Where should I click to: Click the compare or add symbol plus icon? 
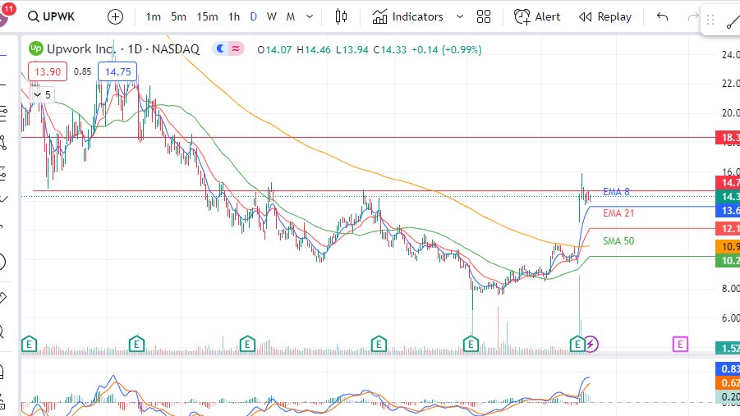coord(115,17)
